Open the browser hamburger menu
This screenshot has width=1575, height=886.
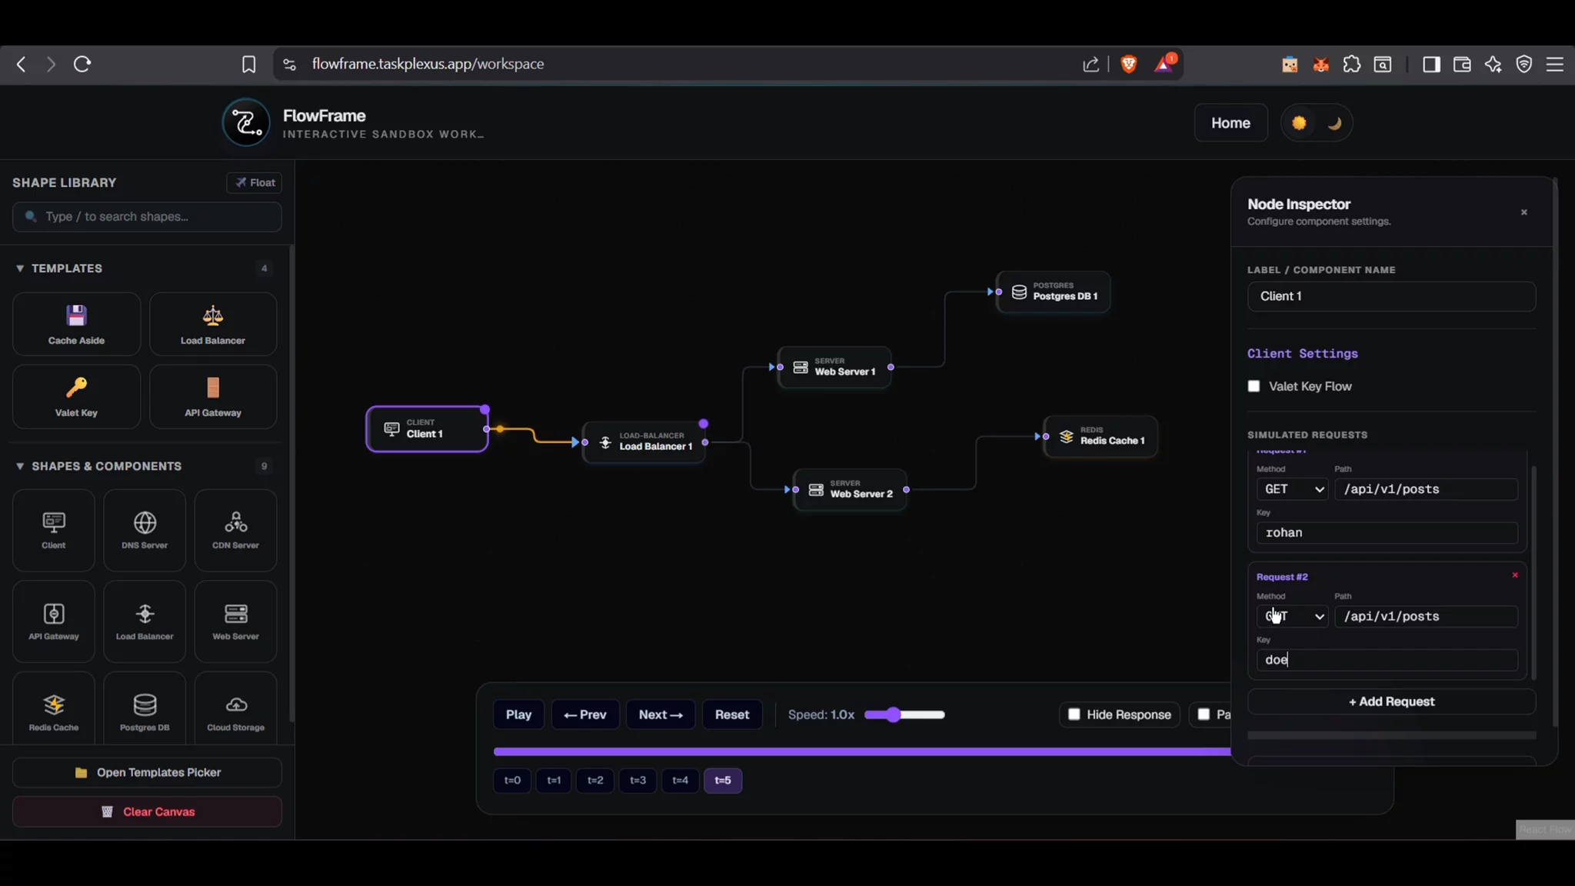[x=1555, y=65]
